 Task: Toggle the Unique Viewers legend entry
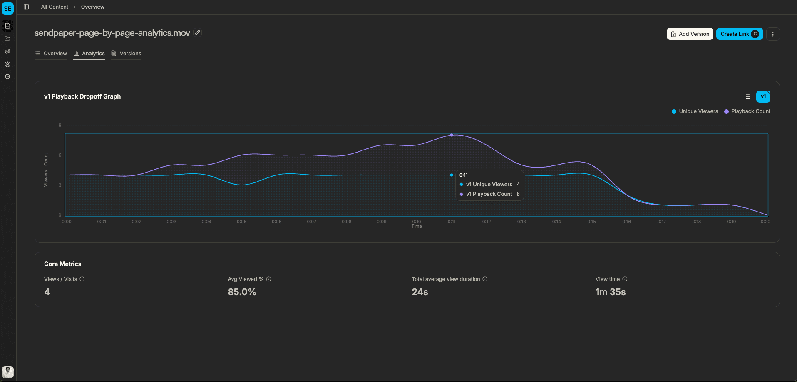[x=694, y=111]
